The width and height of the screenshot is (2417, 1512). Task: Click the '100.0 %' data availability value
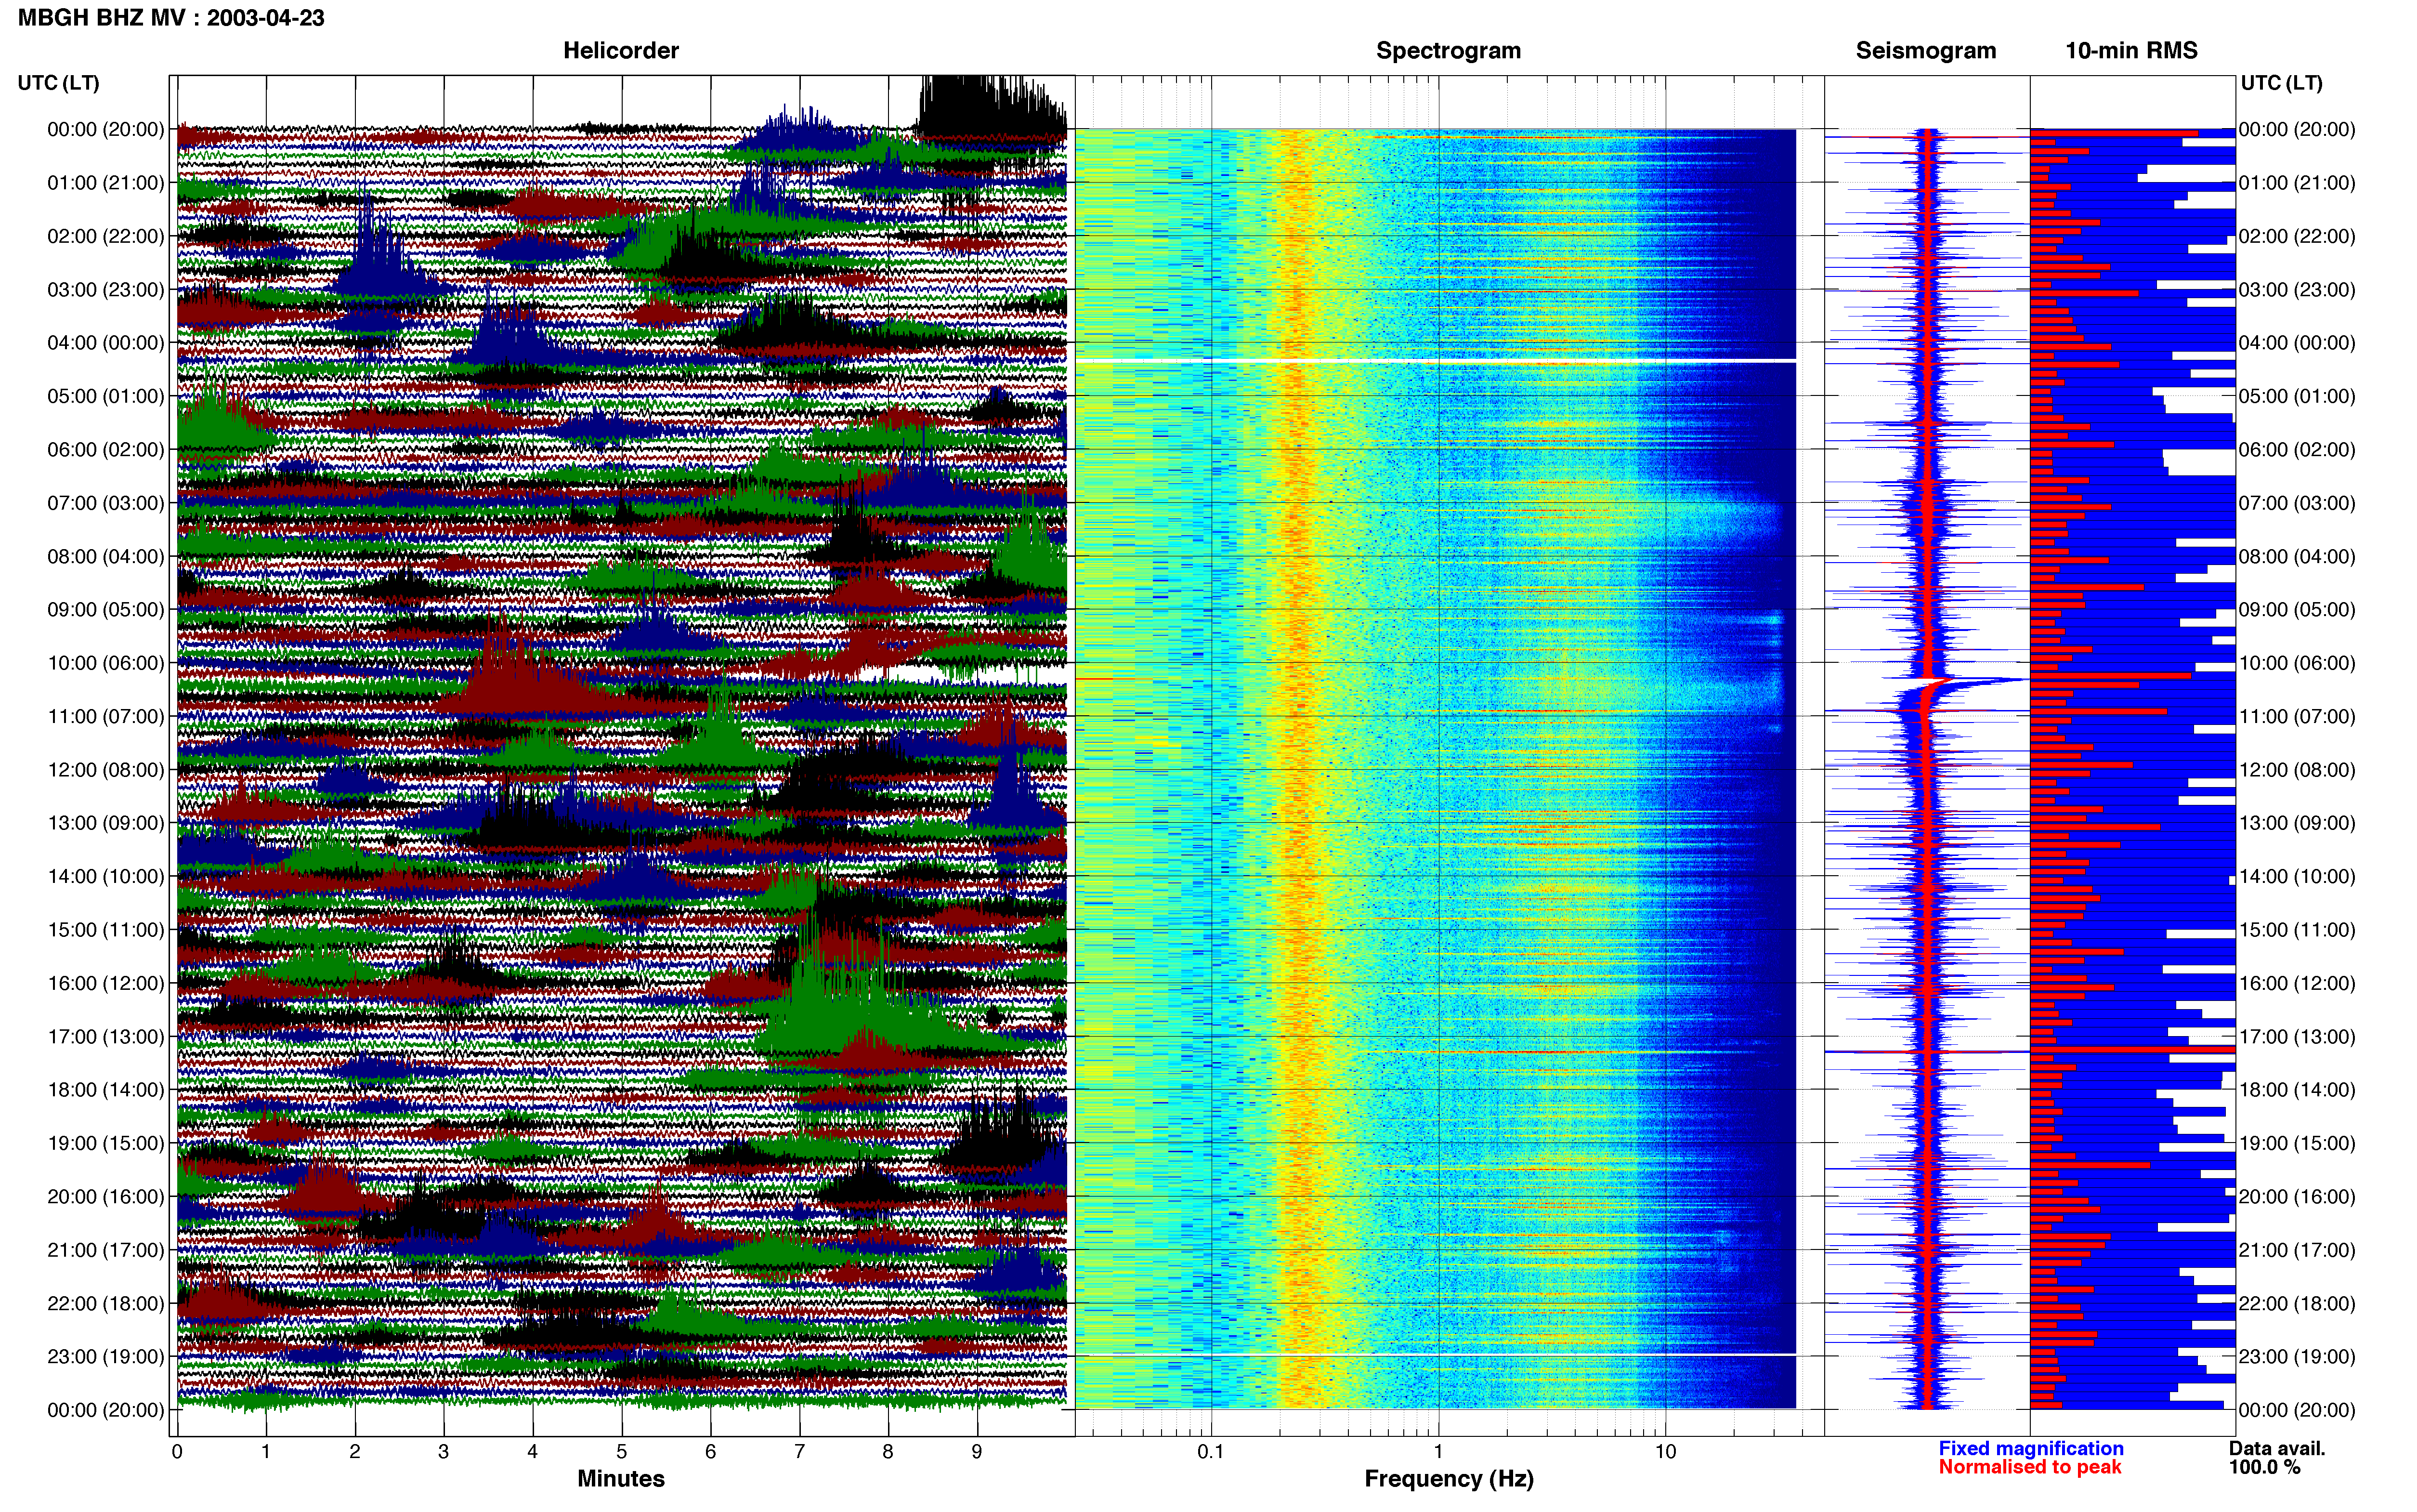pyautogui.click(x=2264, y=1467)
